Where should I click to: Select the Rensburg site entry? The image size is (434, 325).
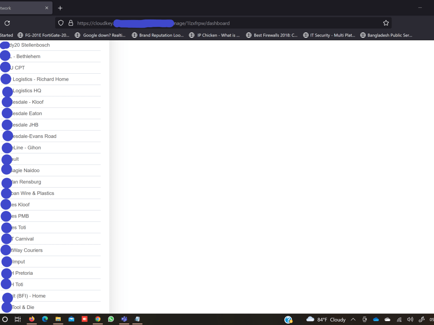(x=50, y=182)
